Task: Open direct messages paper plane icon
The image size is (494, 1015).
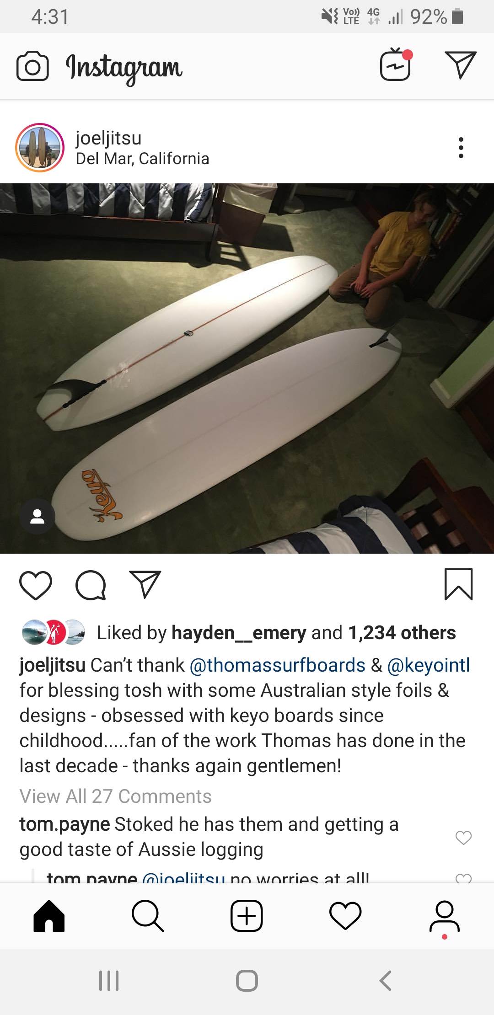Action: point(461,65)
